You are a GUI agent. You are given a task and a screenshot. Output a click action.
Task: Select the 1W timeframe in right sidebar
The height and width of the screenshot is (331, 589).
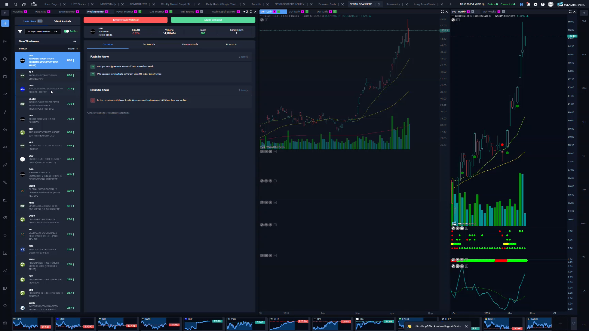pos(584,190)
